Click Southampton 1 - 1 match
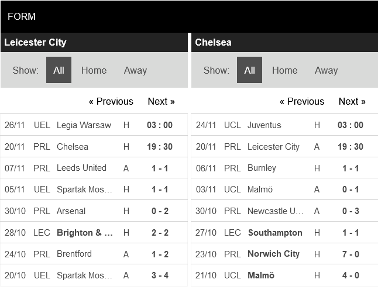 275,233
